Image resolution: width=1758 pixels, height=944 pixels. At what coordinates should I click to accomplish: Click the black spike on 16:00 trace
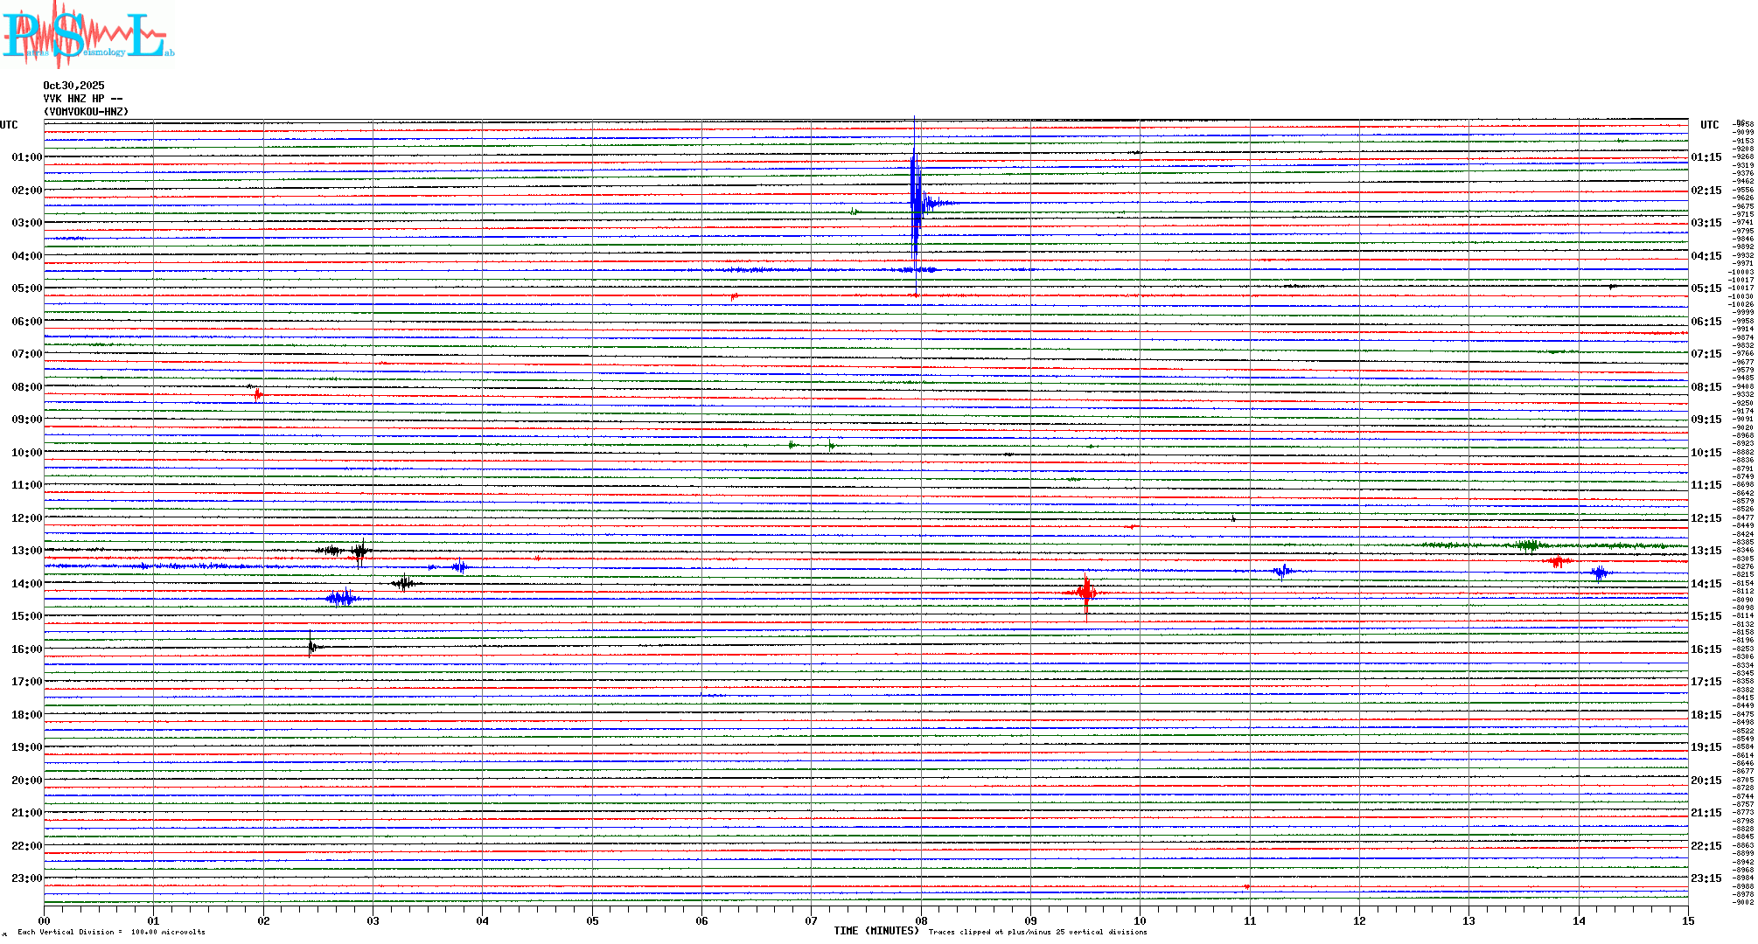(311, 647)
